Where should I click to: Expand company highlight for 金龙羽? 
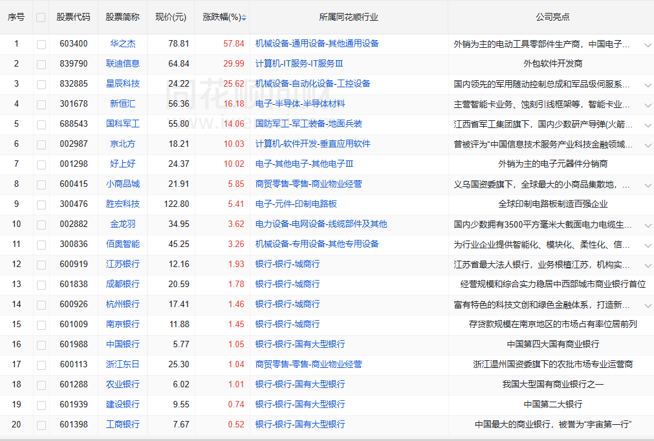tap(648, 225)
